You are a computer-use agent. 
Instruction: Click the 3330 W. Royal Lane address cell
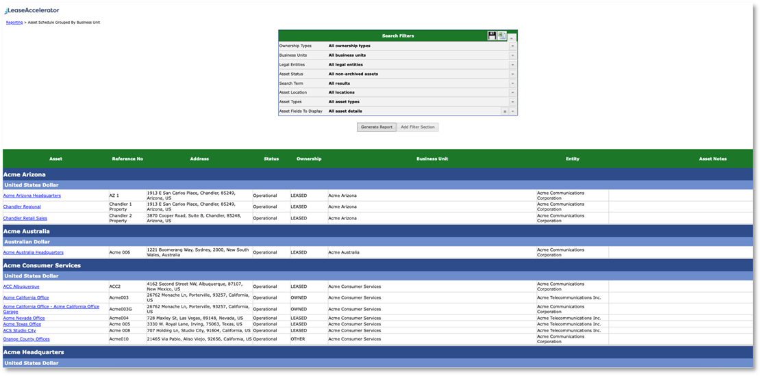199,324
